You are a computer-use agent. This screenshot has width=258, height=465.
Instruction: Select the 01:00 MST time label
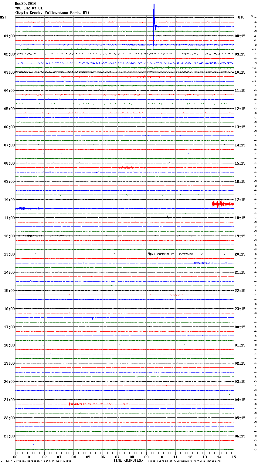[9, 36]
